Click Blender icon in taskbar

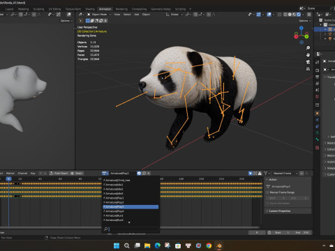219,245
